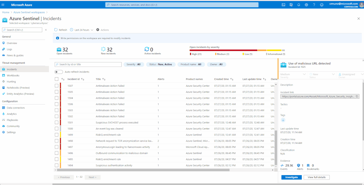Viewport: 364px width, 185px height.
Task: Check the select-all incidents checkbox
Action: tap(56, 79)
